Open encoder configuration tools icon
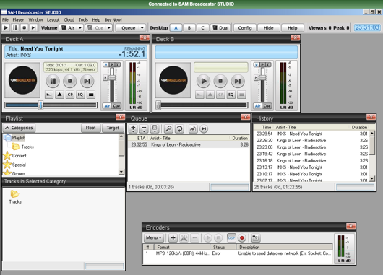 [184, 237]
